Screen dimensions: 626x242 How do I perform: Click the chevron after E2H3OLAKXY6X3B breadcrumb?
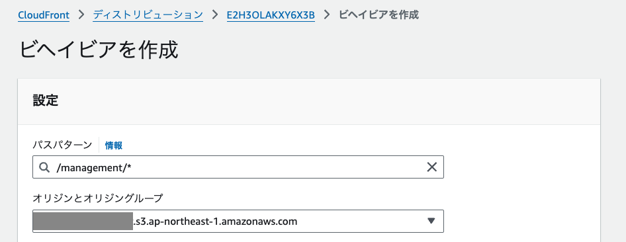pyautogui.click(x=327, y=15)
